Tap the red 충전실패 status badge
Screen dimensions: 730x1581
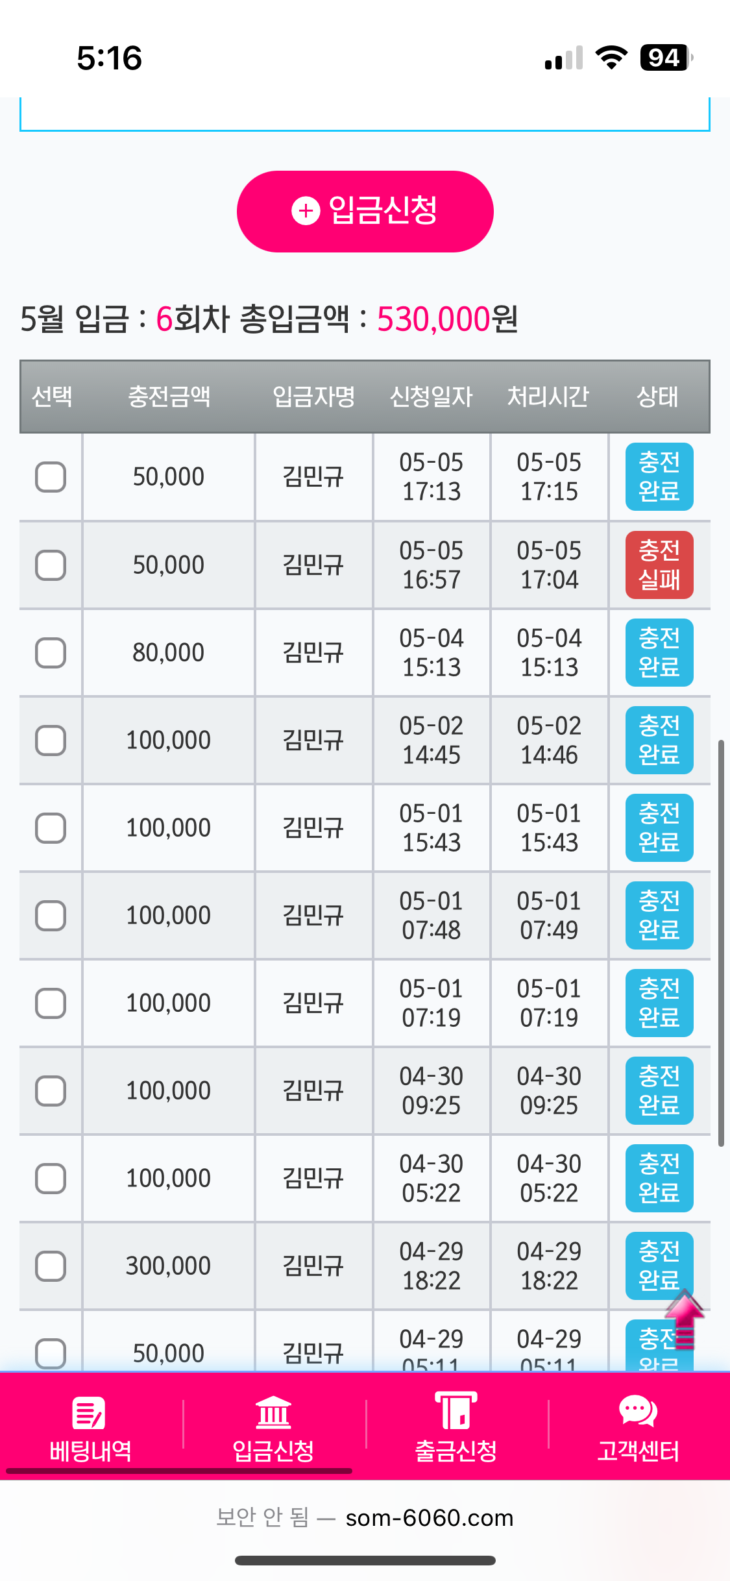tap(659, 565)
